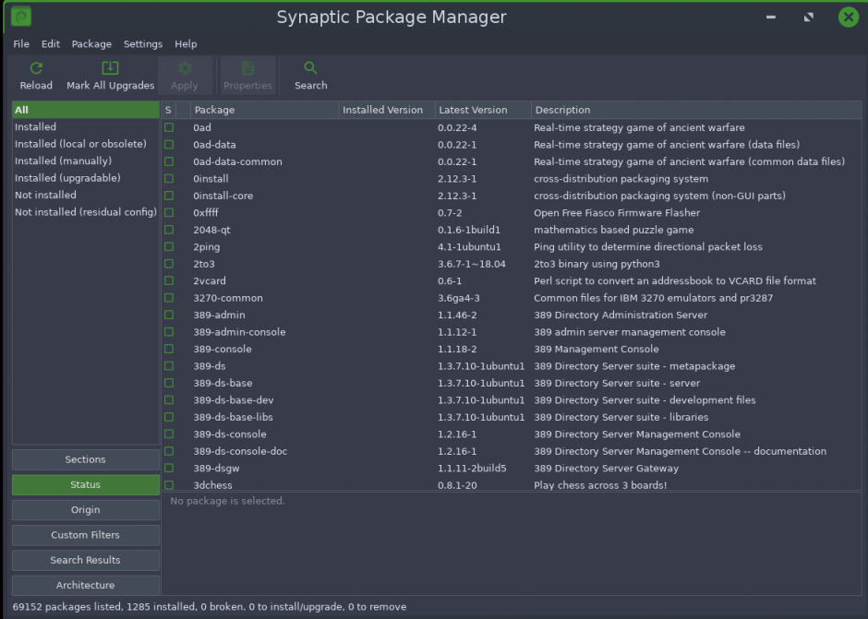Open the Custom Filters panel
This screenshot has height=619, width=868.
tap(84, 535)
